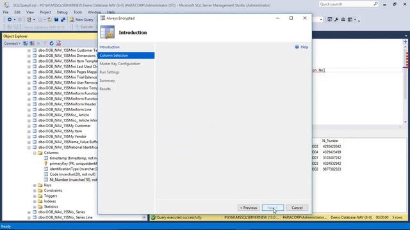The height and width of the screenshot is (230, 410).
Task: Click the timestamp column icon
Action: pyautogui.click(x=46, y=158)
